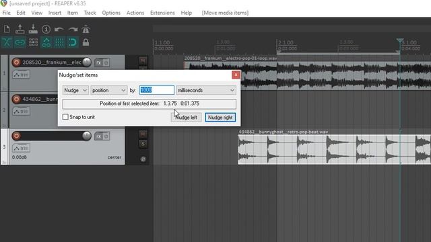Click phase invert icon on track 3
This screenshot has width=431, height=242.
pyautogui.click(x=143, y=159)
